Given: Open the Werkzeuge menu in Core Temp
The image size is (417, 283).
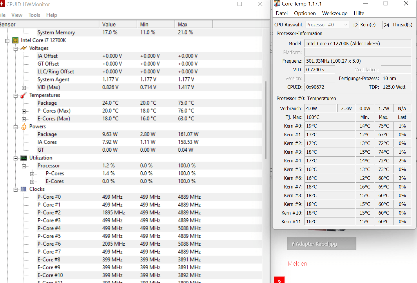Looking at the screenshot, I should pyautogui.click(x=335, y=13).
